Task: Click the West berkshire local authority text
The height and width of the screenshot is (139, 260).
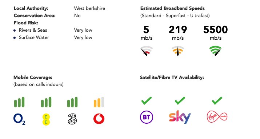Action: point(89,8)
